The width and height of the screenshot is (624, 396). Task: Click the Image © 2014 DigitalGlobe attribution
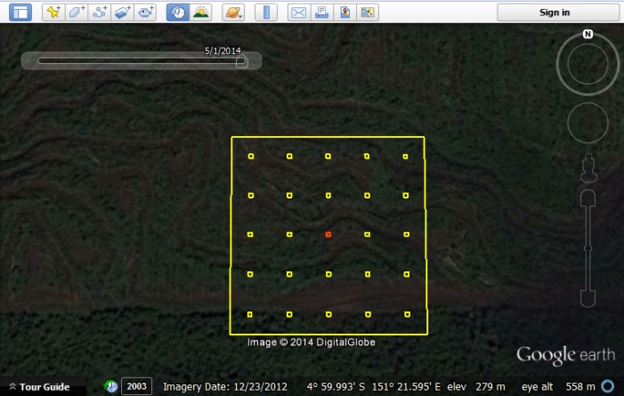point(312,343)
